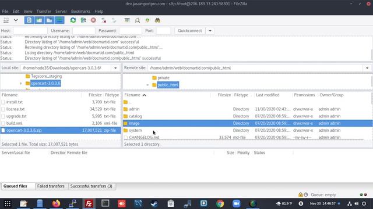Viewport: 373px width, 209px height.
Task: Open the File menu
Action: (x=5, y=12)
